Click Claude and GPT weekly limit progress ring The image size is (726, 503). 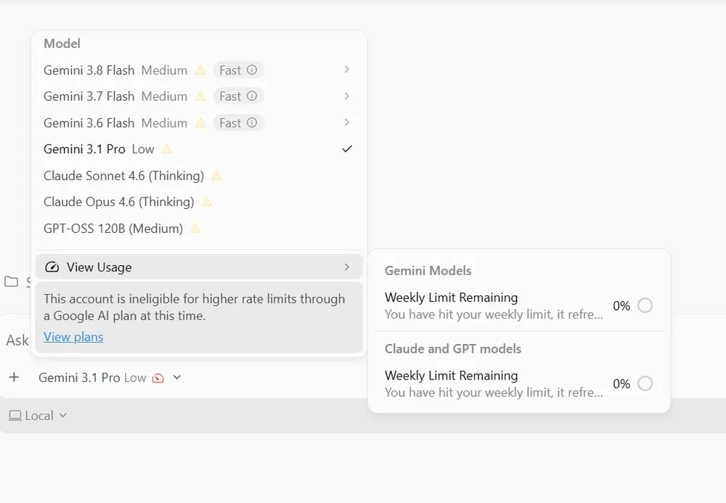point(645,384)
